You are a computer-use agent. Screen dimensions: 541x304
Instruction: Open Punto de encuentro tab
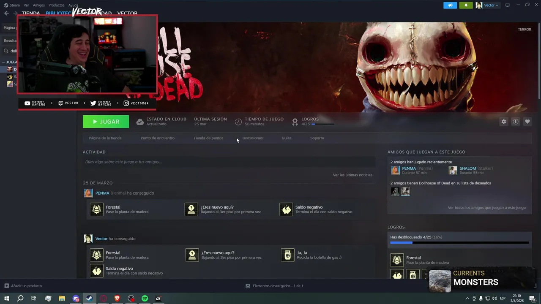click(157, 138)
